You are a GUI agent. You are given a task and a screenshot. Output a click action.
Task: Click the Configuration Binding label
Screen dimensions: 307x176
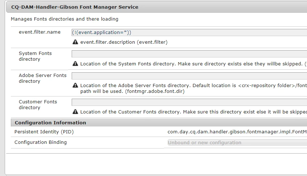(41, 142)
